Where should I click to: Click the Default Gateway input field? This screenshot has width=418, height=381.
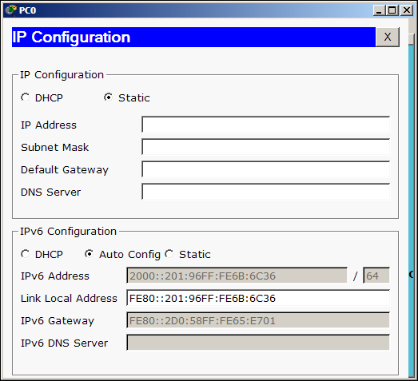pos(266,169)
